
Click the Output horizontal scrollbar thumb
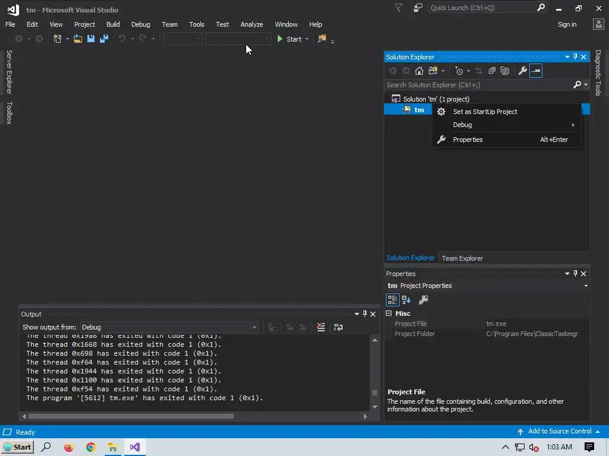[x=131, y=416]
